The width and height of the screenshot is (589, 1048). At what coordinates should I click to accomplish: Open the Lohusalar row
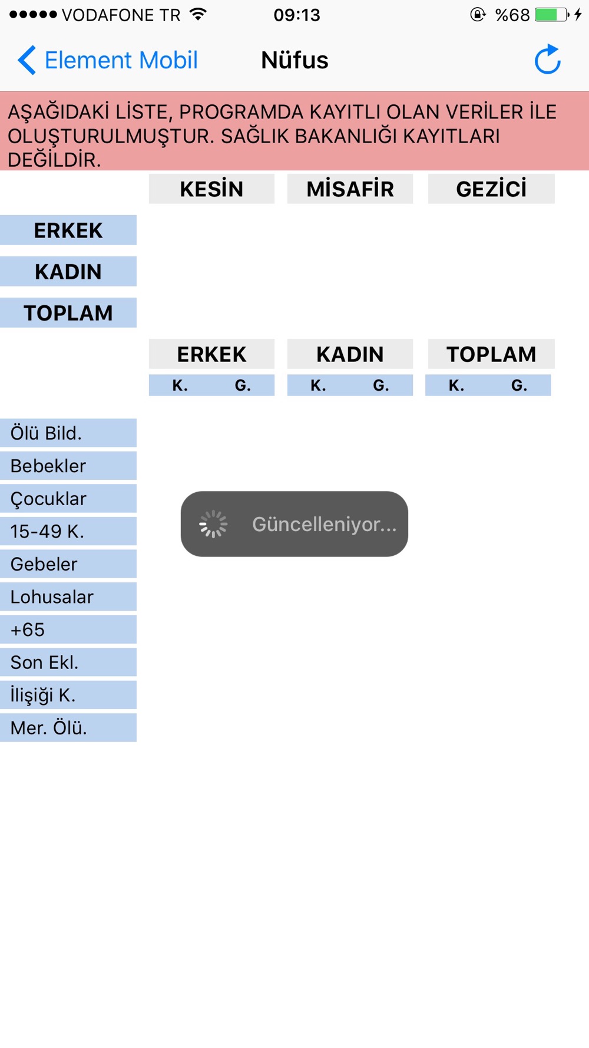(x=68, y=596)
